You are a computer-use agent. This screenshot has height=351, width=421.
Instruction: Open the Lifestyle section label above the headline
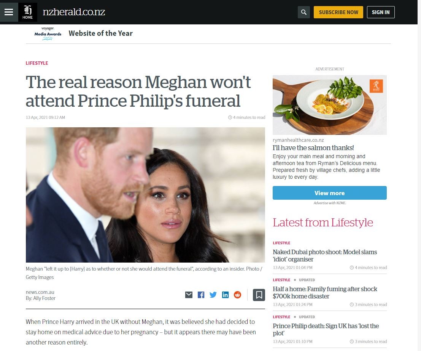point(37,63)
